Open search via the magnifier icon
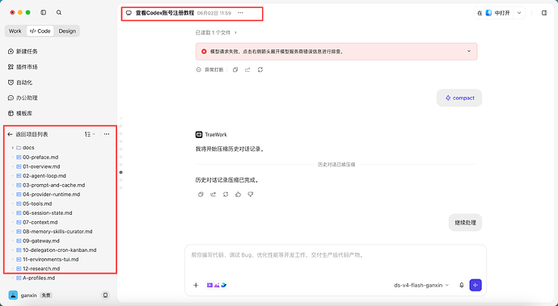The width and height of the screenshot is (558, 306). [59, 12]
